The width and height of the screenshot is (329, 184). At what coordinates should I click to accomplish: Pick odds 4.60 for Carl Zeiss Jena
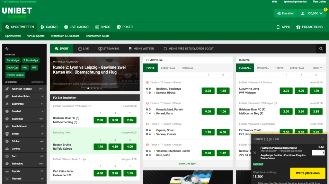click(x=100, y=173)
